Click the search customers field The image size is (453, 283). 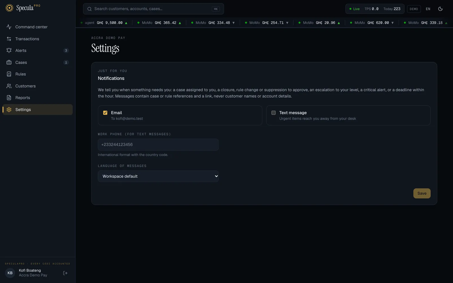tap(153, 9)
